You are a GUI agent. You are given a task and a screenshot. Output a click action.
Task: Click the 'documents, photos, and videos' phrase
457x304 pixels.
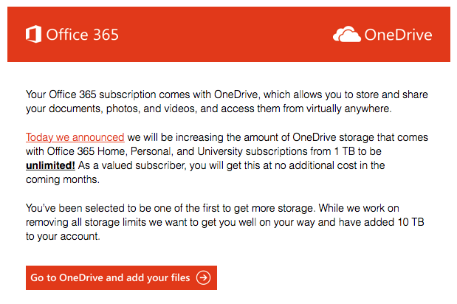[123, 108]
